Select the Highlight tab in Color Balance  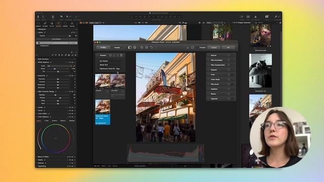pyautogui.click(x=72, y=121)
